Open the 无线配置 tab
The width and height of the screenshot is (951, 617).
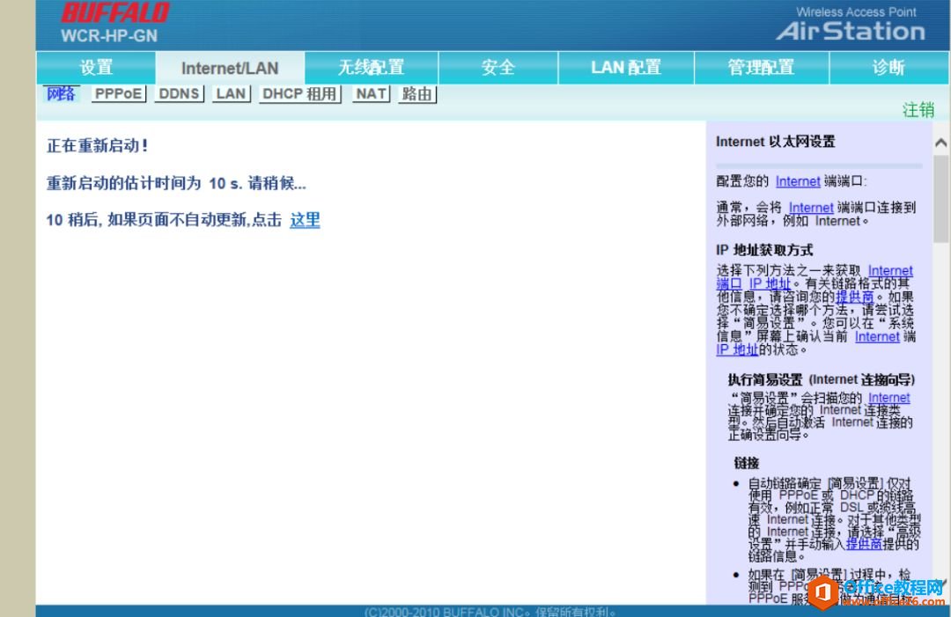click(372, 67)
